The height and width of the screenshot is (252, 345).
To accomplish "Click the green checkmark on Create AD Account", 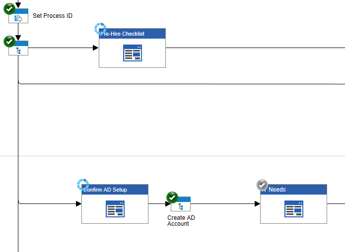I will click(x=172, y=197).
